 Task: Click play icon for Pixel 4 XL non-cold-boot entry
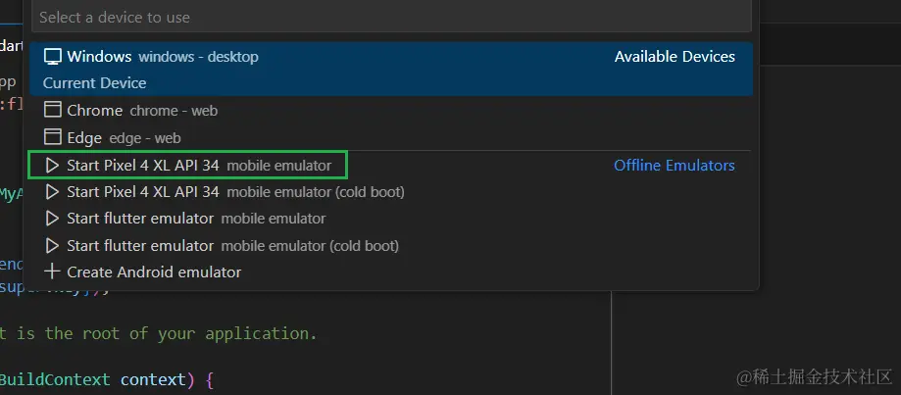point(52,166)
